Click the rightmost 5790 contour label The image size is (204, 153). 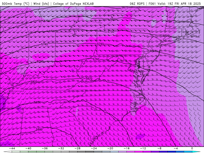coord(96,59)
